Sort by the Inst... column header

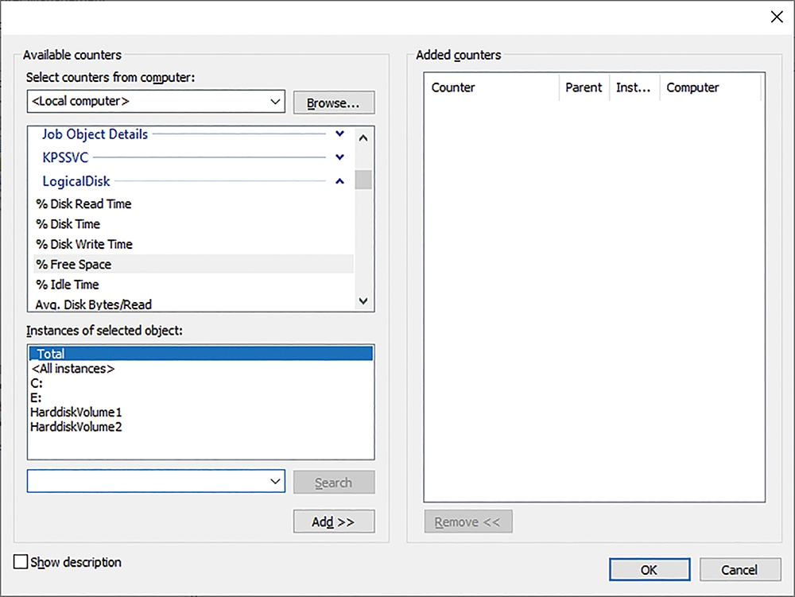pos(634,87)
